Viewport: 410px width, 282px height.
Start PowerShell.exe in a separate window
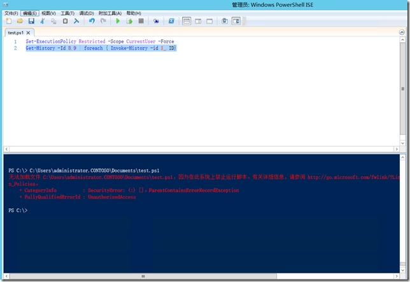point(171,21)
